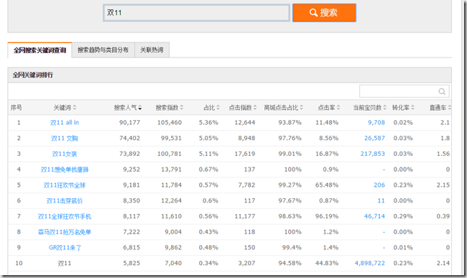Open item count link 217,853
Screen dimensions: 467x278
click(x=373, y=154)
